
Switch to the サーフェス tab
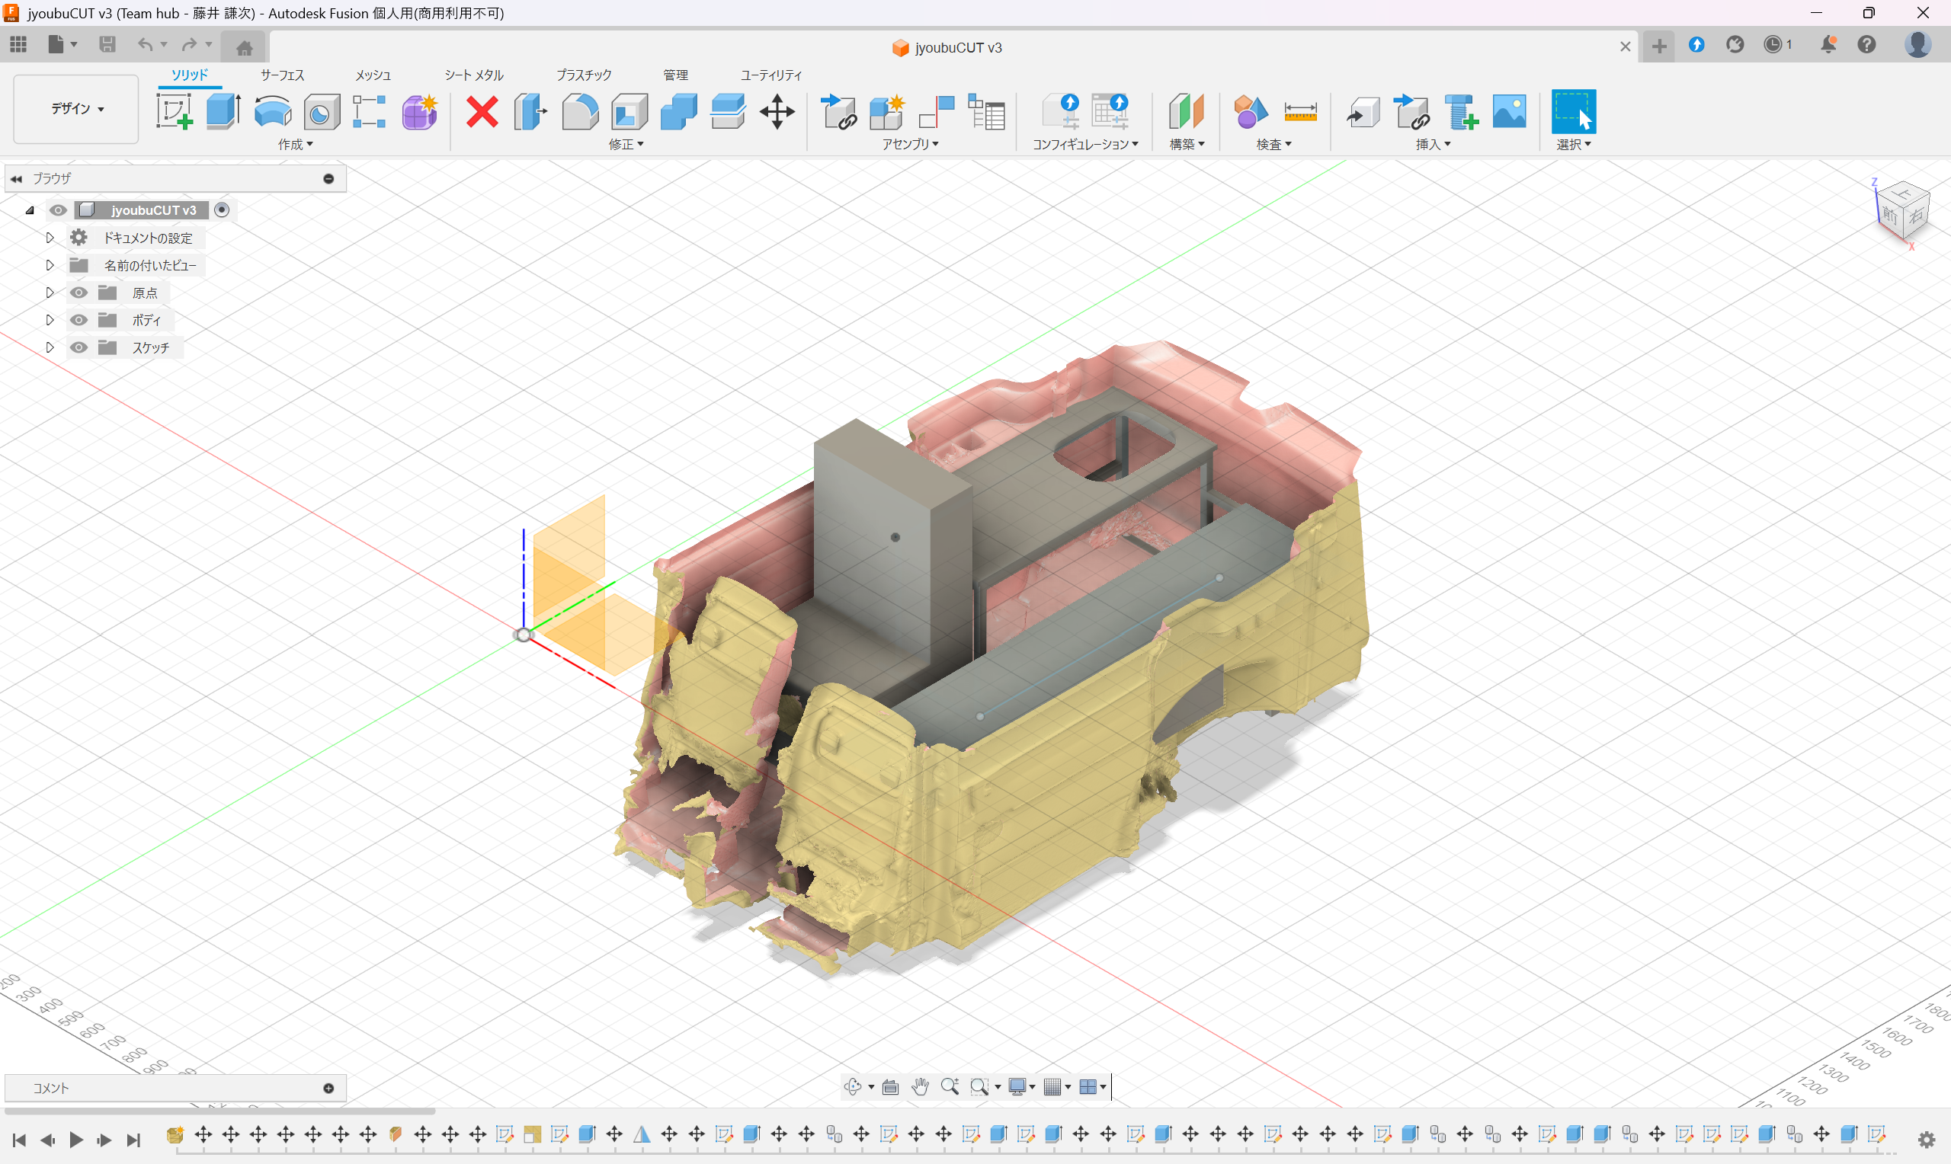coord(282,75)
